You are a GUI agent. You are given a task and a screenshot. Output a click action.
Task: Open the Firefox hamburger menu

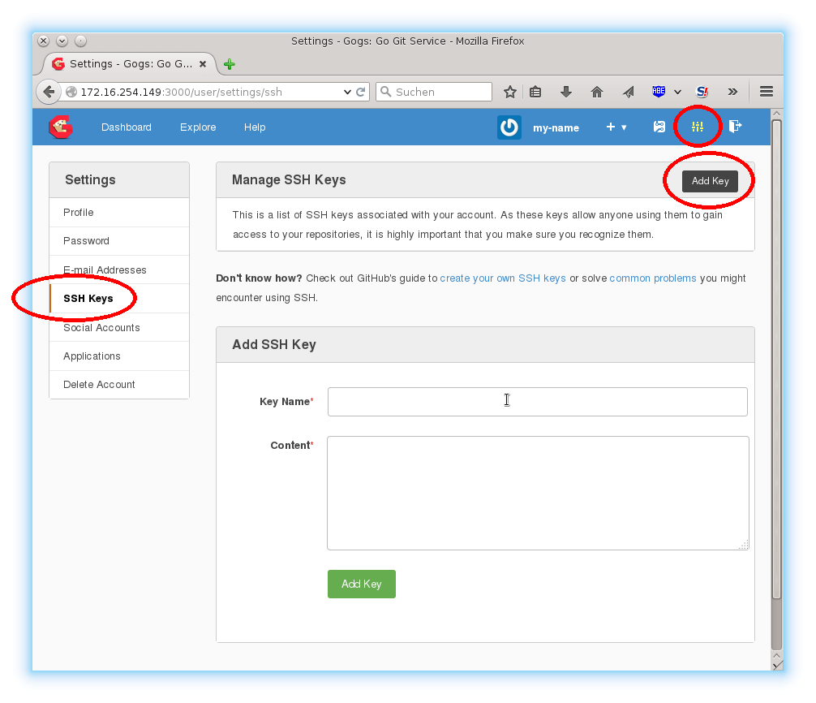point(766,91)
